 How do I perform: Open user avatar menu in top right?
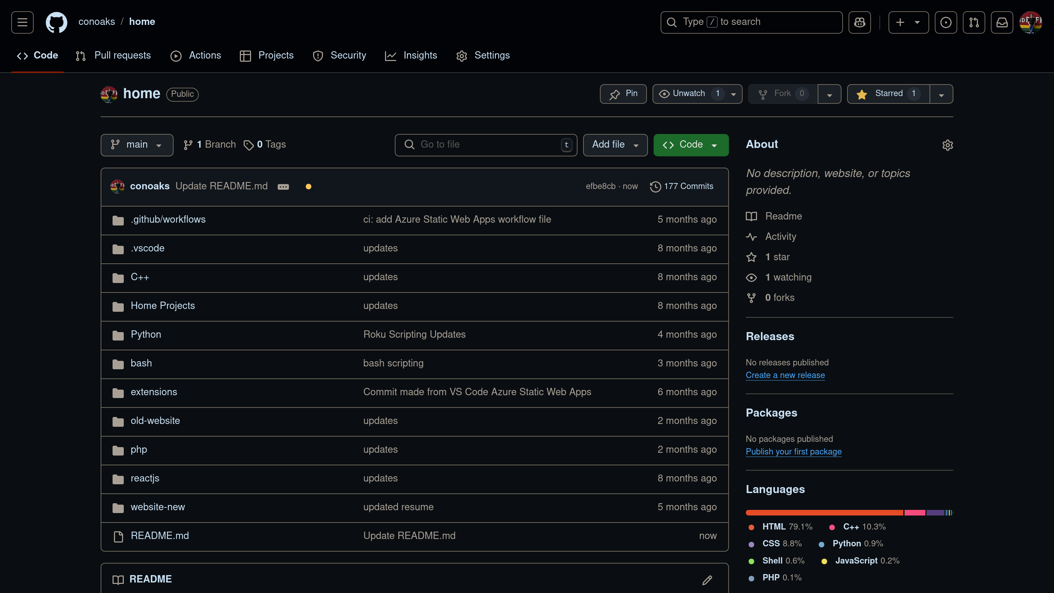tap(1030, 22)
